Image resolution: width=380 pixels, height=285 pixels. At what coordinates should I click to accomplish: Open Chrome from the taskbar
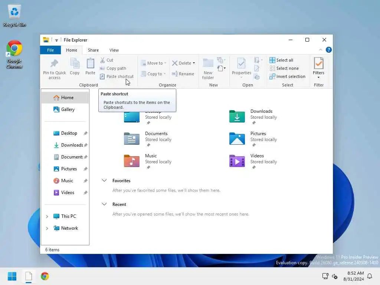click(x=45, y=276)
